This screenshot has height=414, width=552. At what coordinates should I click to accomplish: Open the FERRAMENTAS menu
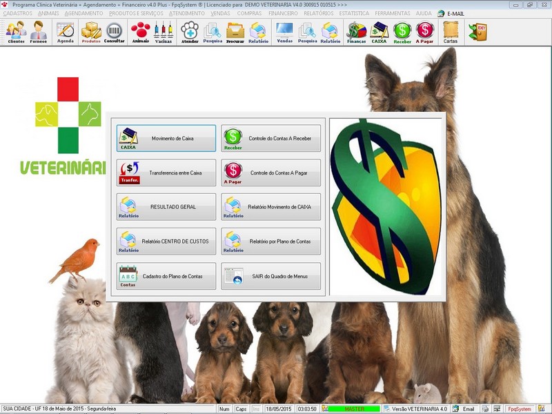(x=393, y=13)
